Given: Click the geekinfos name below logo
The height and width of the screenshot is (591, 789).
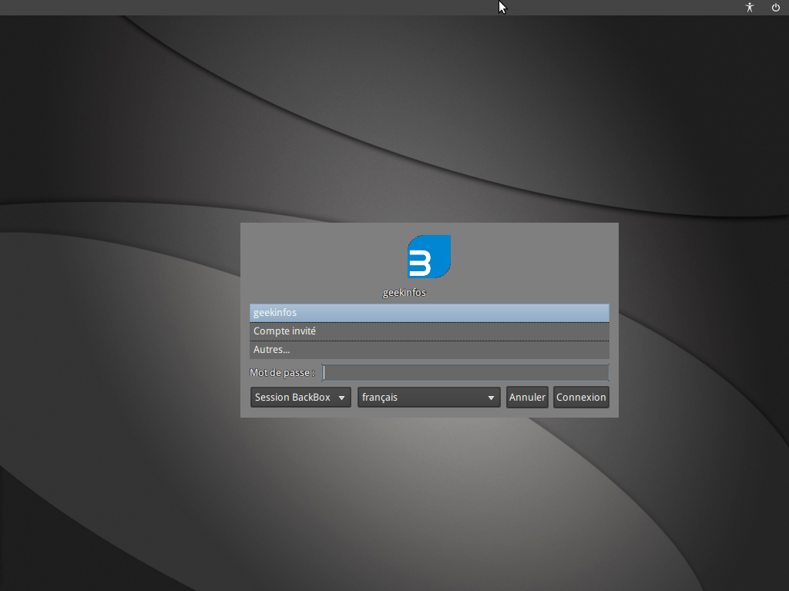Looking at the screenshot, I should tap(405, 293).
